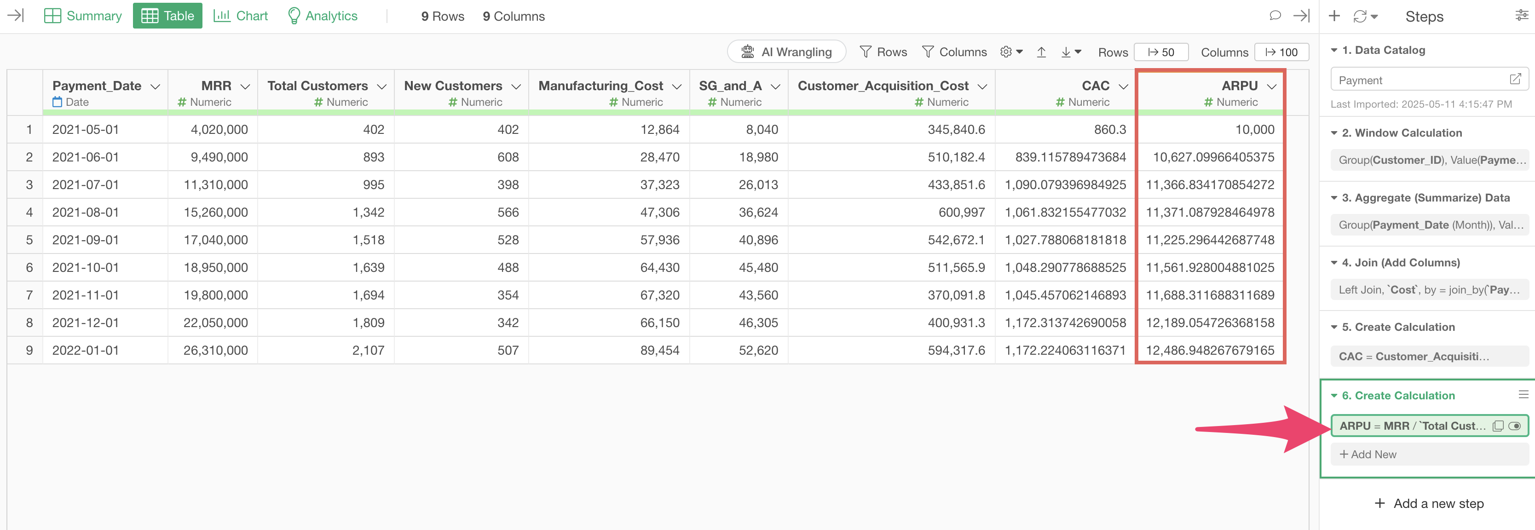Toggle the ARPU step enable switch
This screenshot has width=1535, height=530.
click(x=1514, y=426)
